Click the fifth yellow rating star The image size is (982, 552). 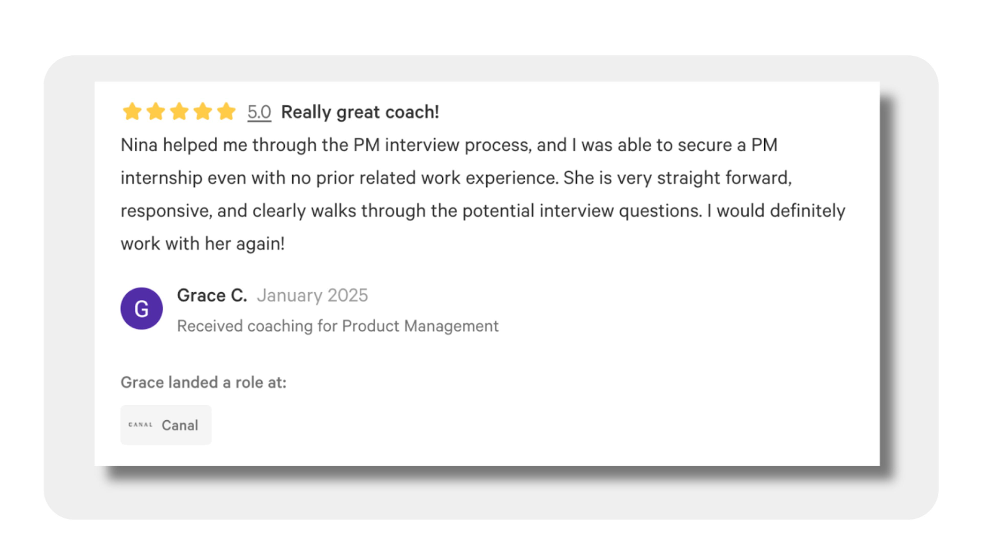226,112
